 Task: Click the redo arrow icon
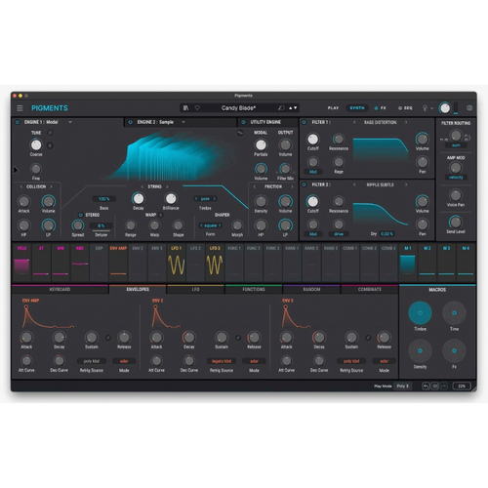[444, 386]
